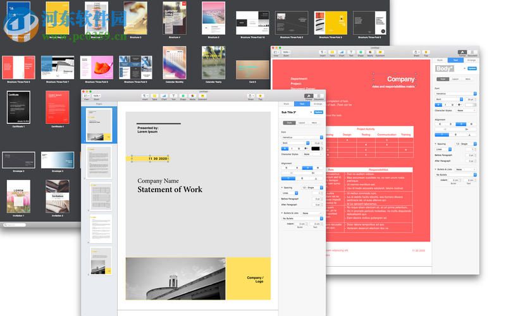
Task: Select left alignment in Sub Title inspector
Action: pyautogui.click(x=287, y=168)
